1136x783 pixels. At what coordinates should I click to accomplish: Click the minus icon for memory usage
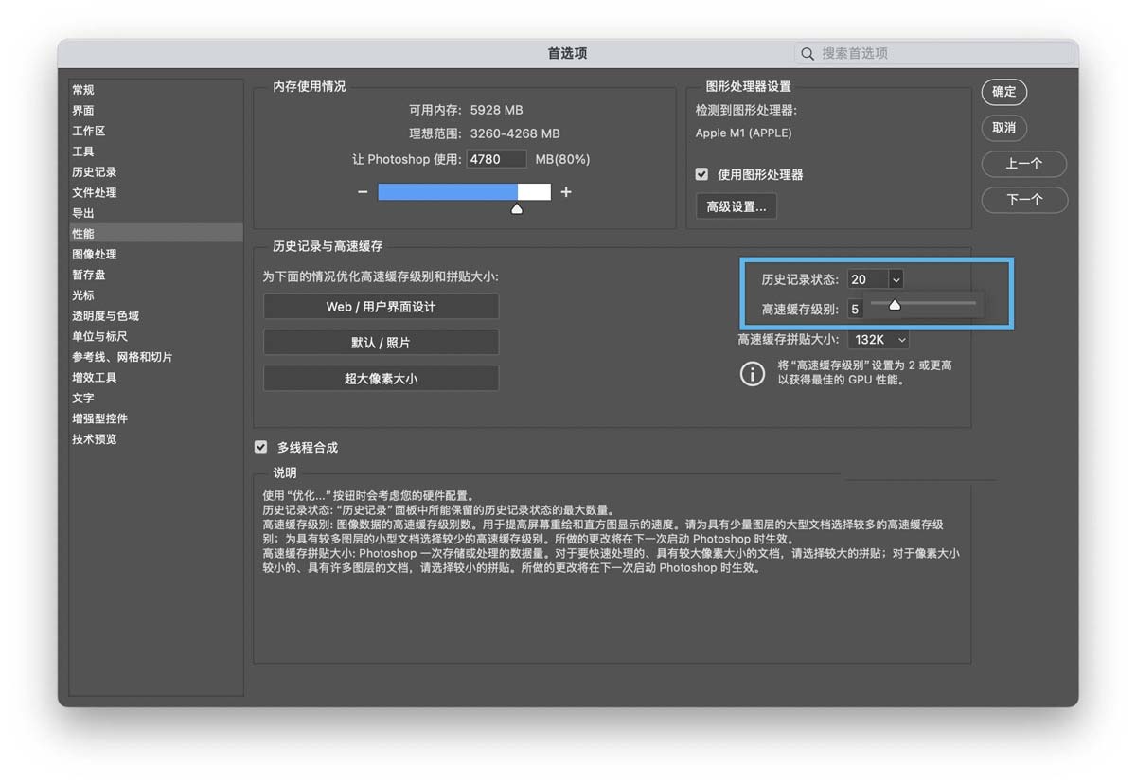363,192
